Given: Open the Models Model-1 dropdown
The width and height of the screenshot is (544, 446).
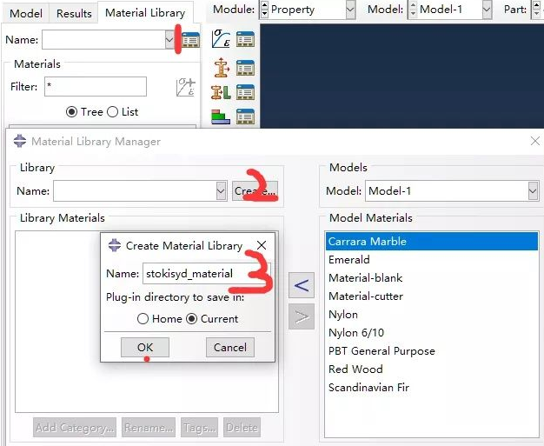Looking at the screenshot, I should pyautogui.click(x=532, y=191).
